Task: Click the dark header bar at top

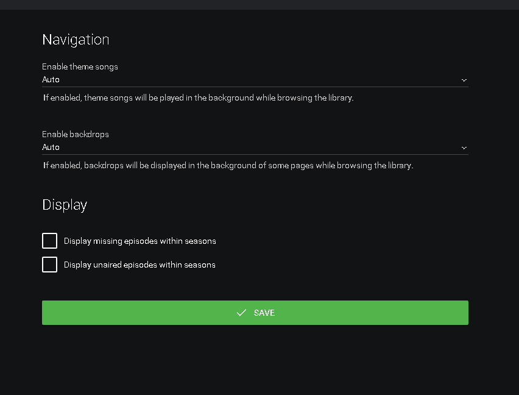Action: click(x=259, y=4)
